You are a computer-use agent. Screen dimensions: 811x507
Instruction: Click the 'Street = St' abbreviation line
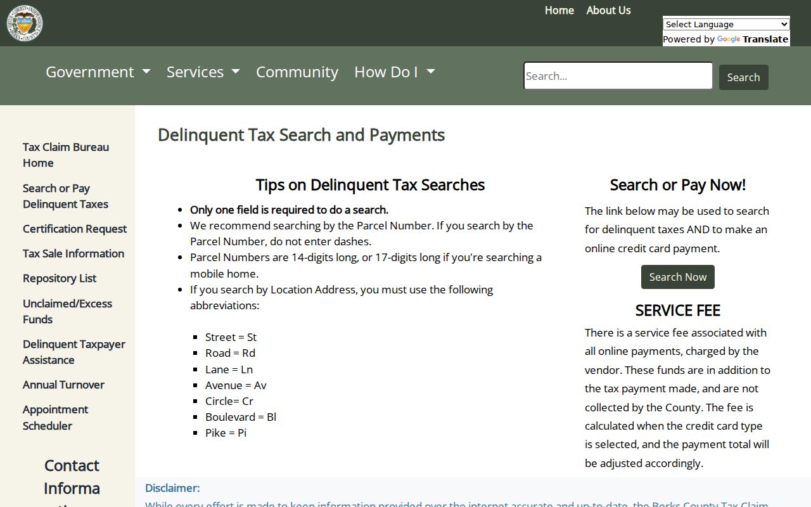tap(231, 337)
